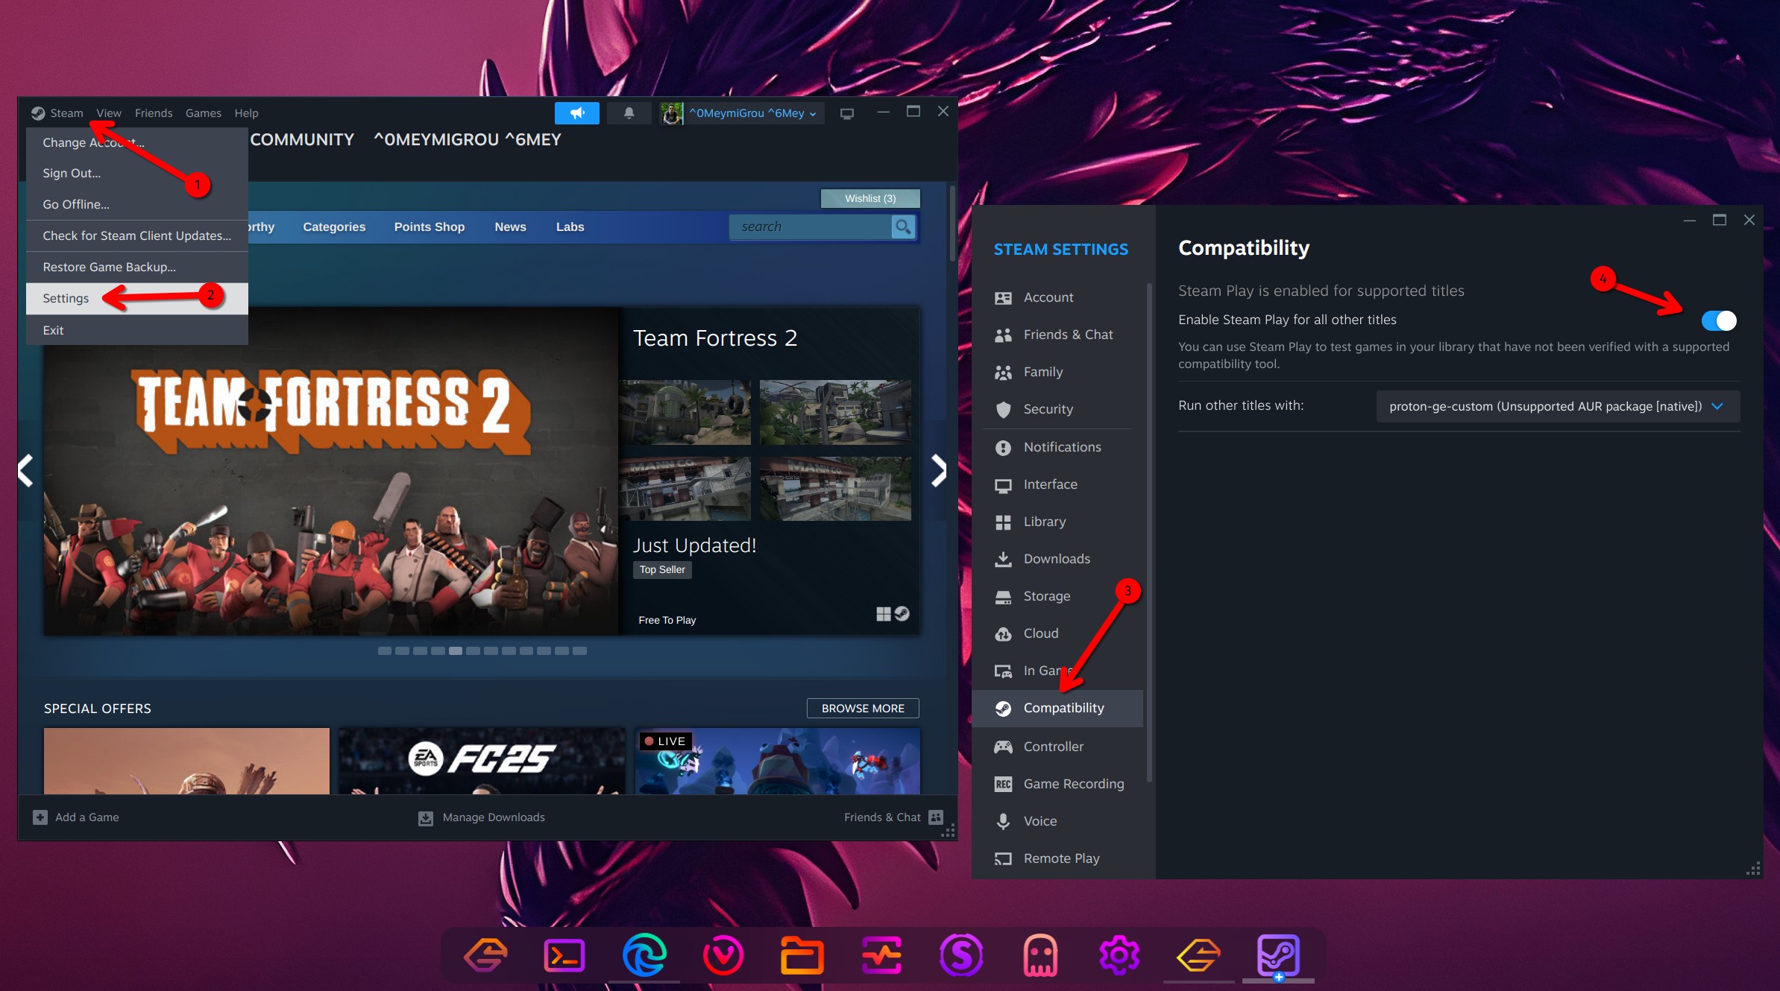Screen dimensions: 1780x991
Task: Launch Edge browser from dock
Action: click(x=644, y=954)
